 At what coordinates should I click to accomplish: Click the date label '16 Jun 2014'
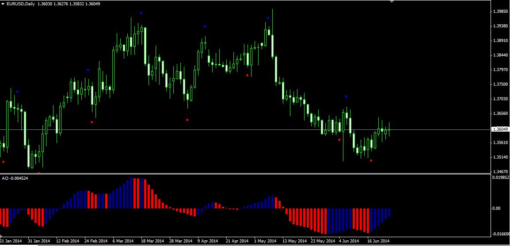click(x=378, y=241)
